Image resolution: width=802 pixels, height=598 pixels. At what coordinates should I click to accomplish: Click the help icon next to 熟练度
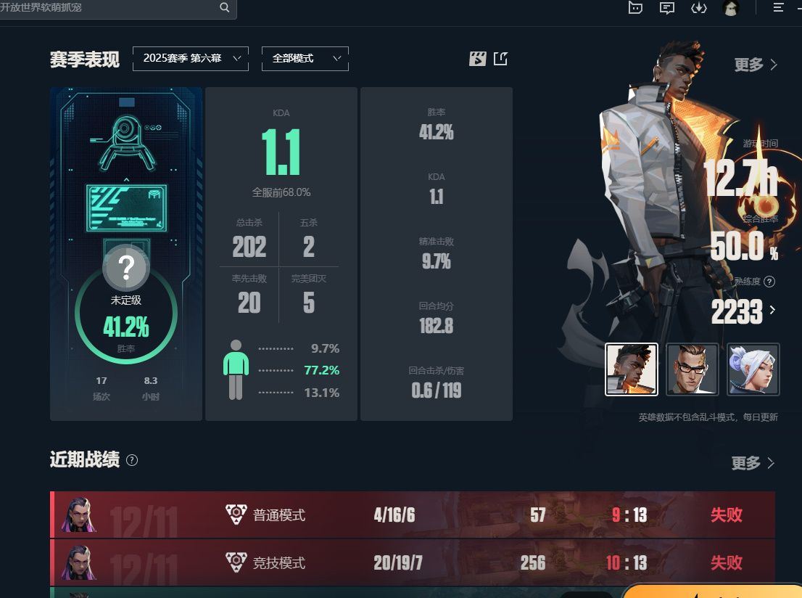click(x=769, y=282)
